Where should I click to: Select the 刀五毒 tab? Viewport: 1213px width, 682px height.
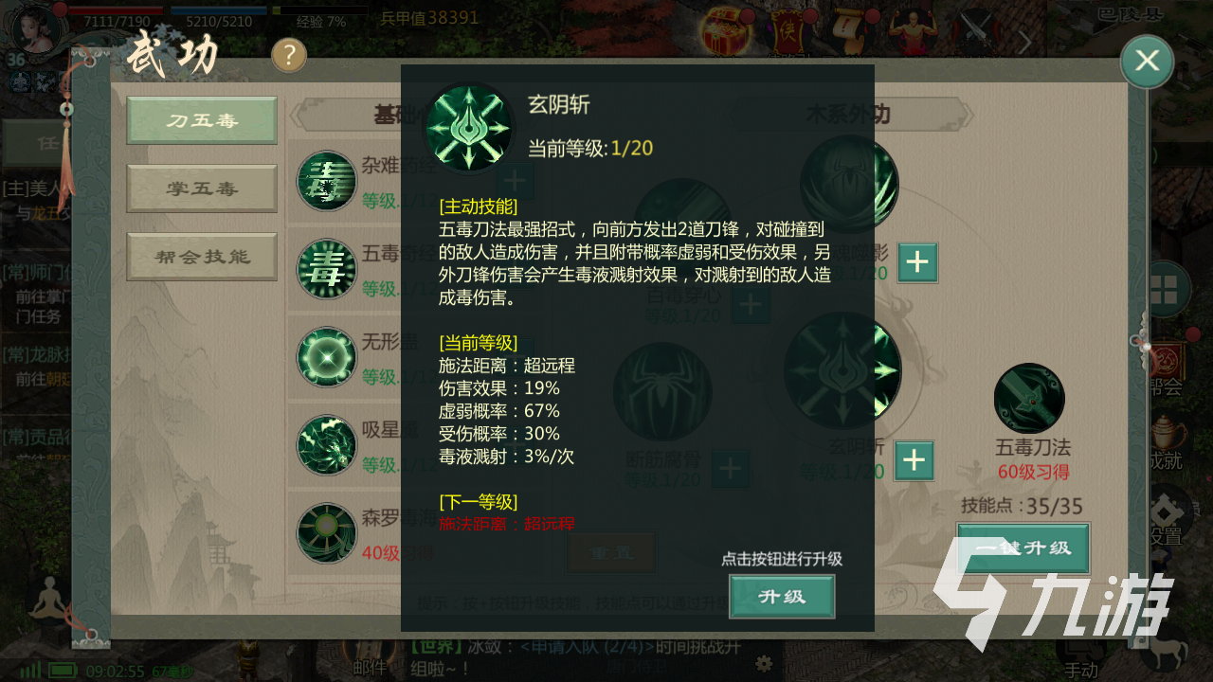202,120
